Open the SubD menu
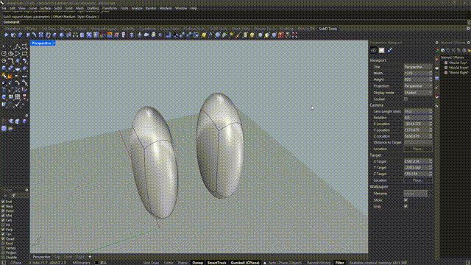The height and width of the screenshot is (265, 471). [57, 8]
